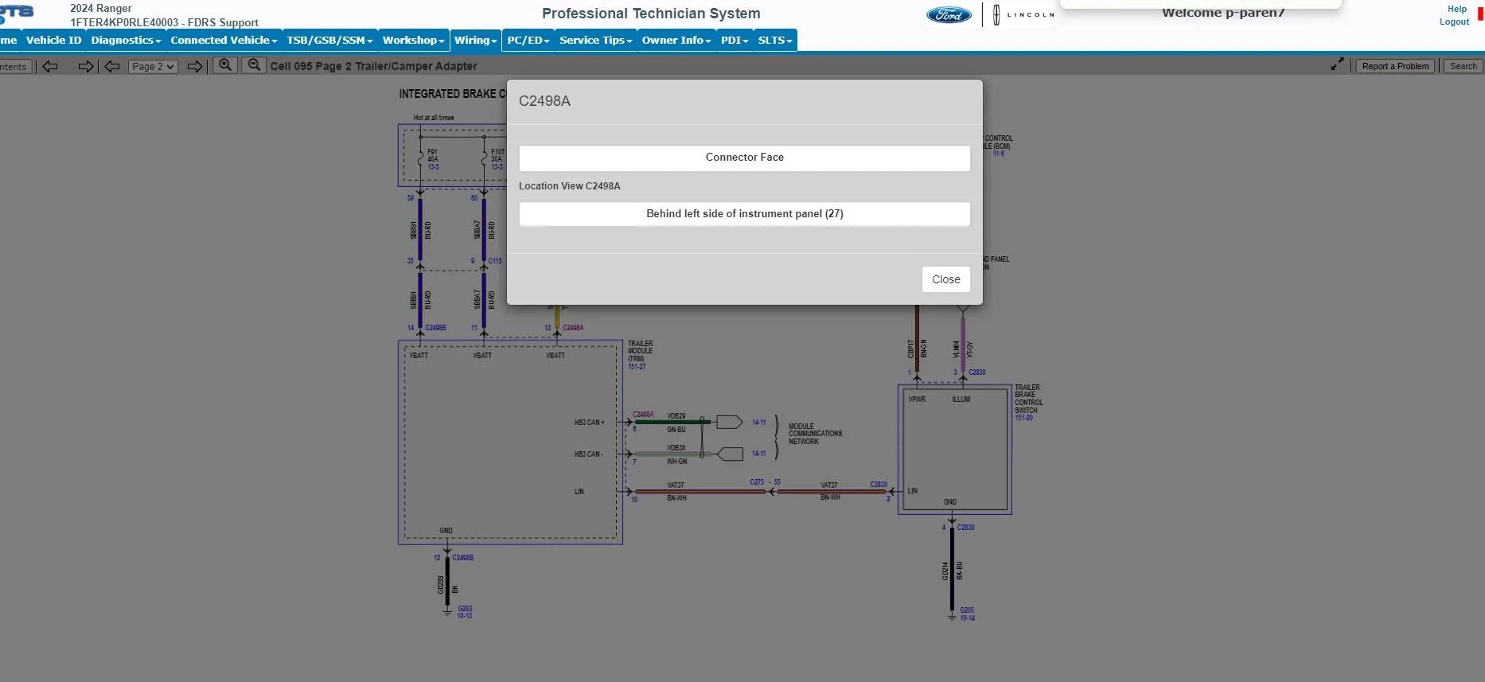Click the Lincoln logo
1485x682 pixels.
pos(1023,14)
